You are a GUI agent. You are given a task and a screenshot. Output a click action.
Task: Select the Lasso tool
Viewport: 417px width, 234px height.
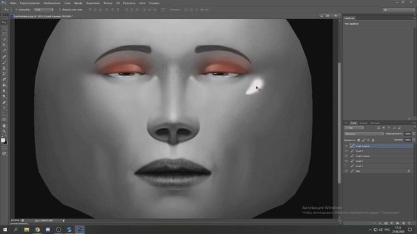(4, 34)
